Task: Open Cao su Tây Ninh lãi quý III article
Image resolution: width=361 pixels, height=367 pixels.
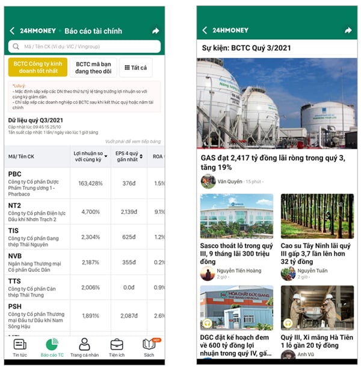Action: click(316, 254)
